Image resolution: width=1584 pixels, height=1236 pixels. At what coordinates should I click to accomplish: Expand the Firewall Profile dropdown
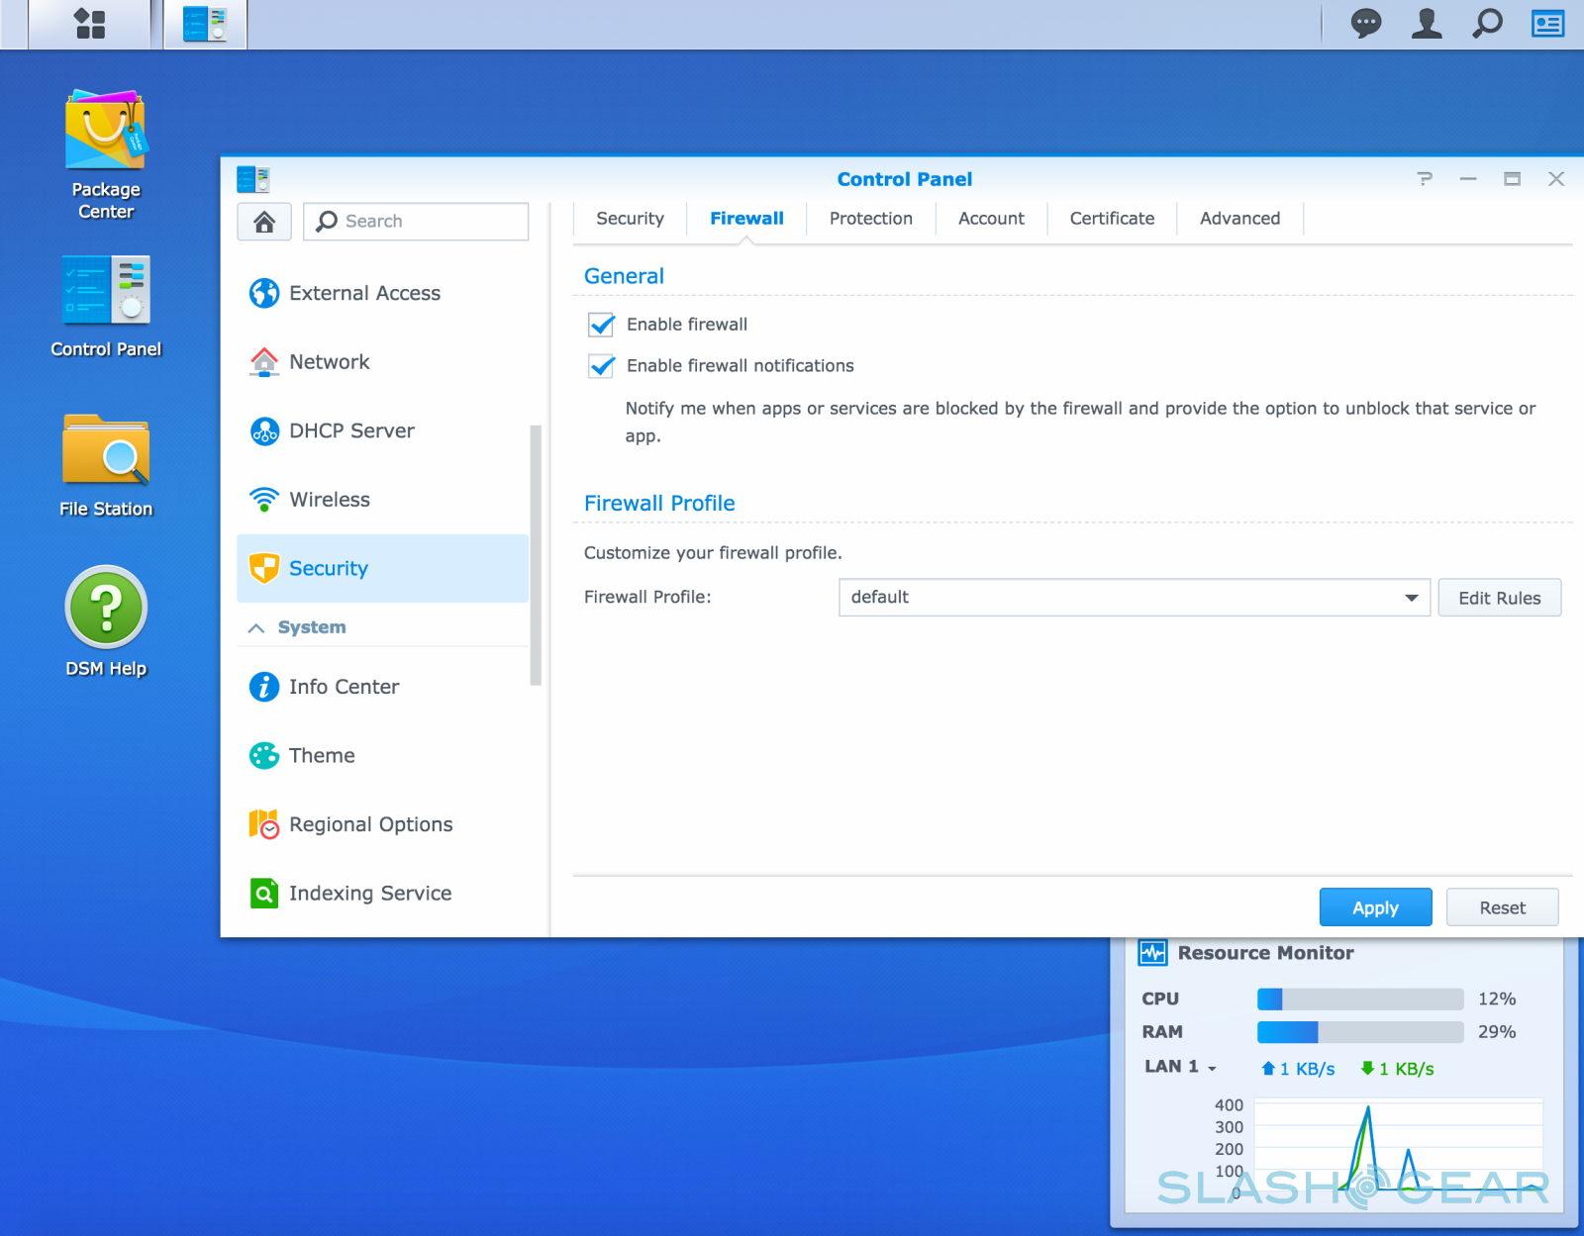click(1411, 598)
